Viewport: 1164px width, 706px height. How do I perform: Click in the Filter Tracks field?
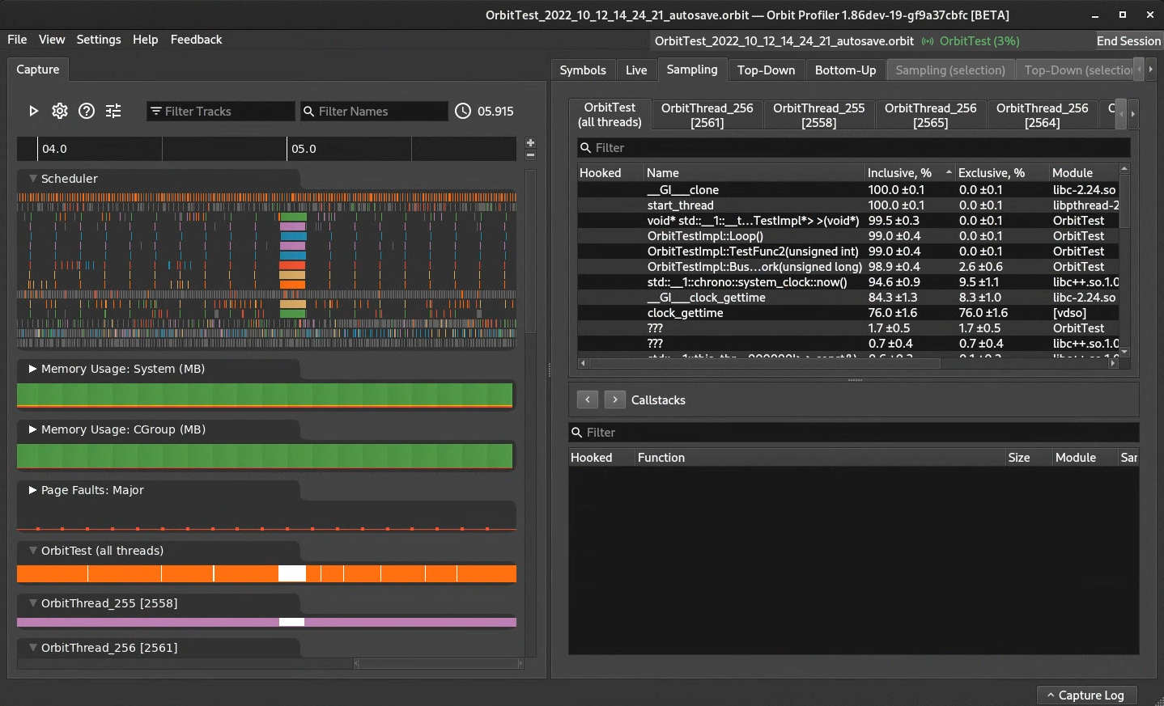(x=220, y=111)
